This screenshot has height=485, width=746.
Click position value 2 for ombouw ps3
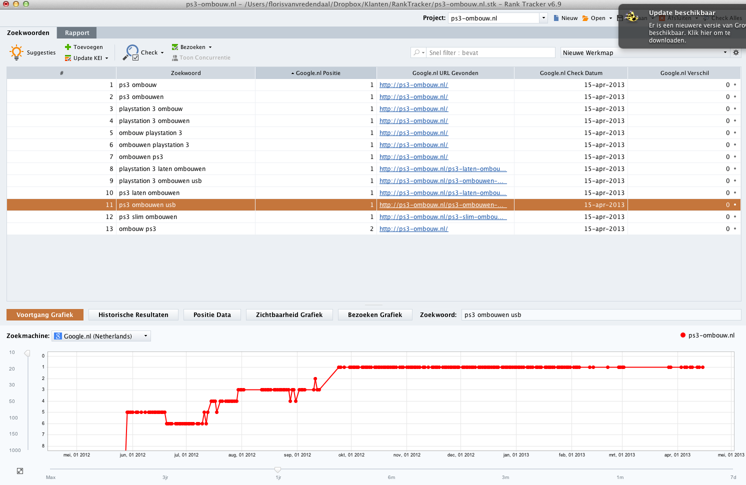pos(371,229)
